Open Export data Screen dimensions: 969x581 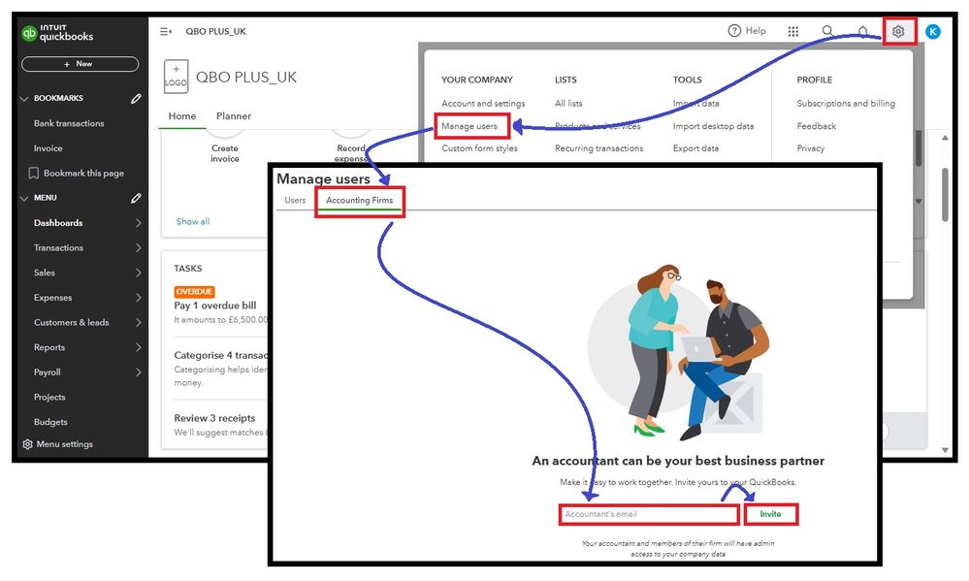pos(695,148)
